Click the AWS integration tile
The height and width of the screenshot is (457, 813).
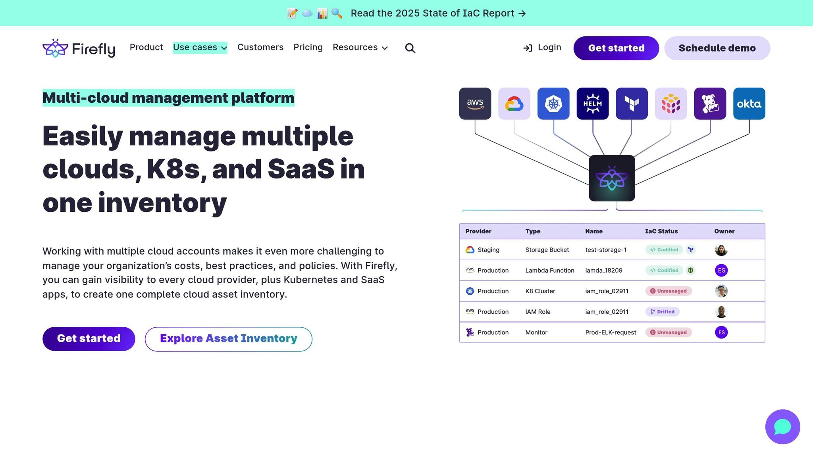pos(475,104)
